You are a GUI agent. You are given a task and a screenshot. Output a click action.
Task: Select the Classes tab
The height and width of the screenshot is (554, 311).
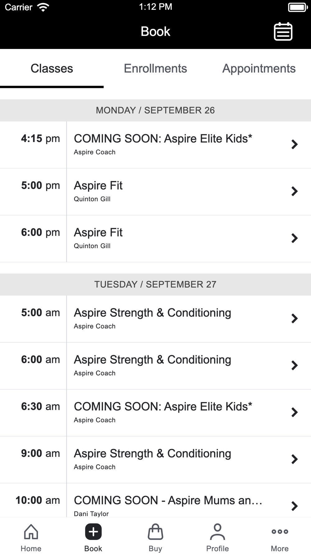click(52, 69)
